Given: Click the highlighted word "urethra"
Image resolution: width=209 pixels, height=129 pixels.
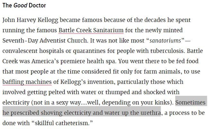Looking at the screenshot, I should (x=150, y=113).
